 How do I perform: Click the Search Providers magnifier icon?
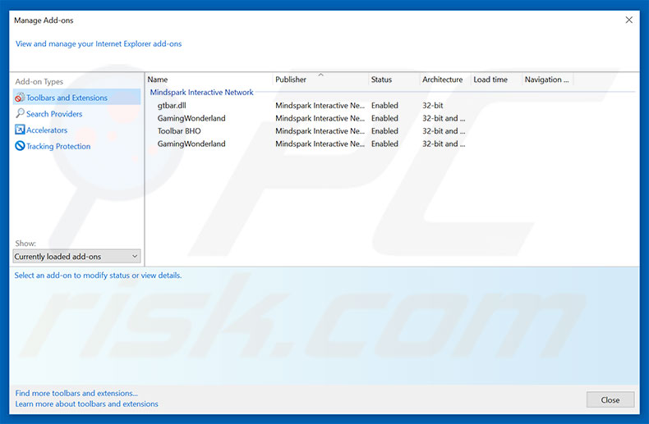tap(20, 113)
